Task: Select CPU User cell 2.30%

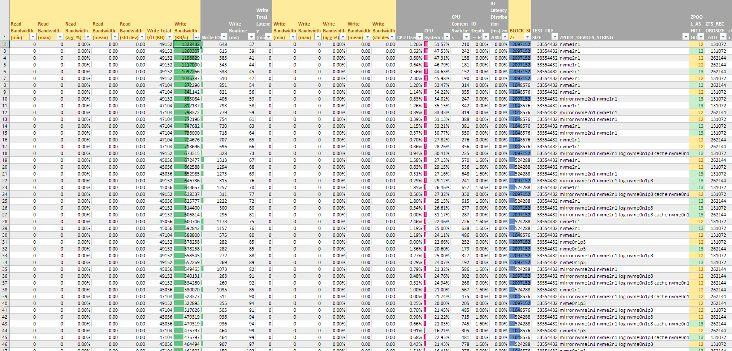Action: [x=410, y=78]
